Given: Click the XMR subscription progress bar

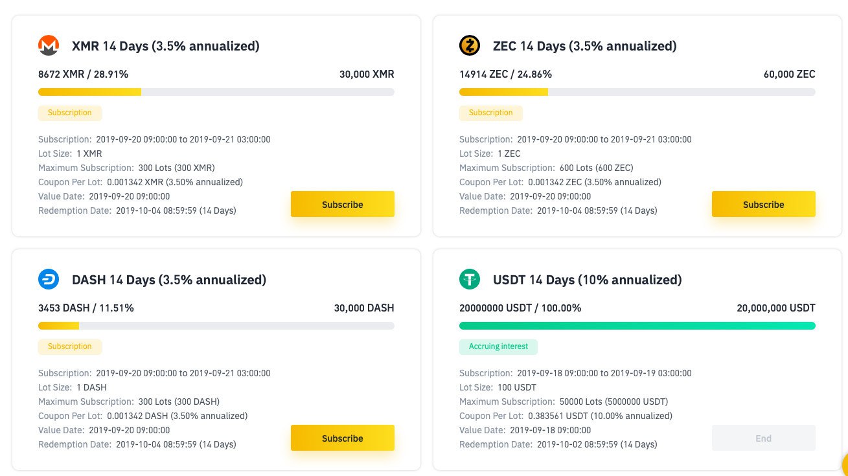Looking at the screenshot, I should point(216,92).
